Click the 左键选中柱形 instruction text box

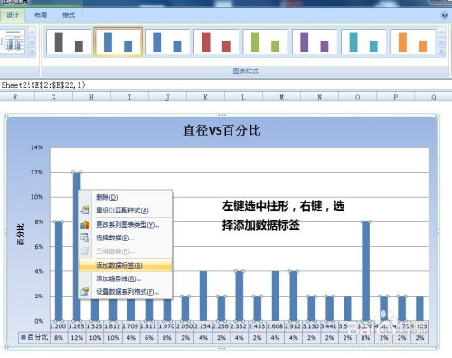[x=283, y=215]
